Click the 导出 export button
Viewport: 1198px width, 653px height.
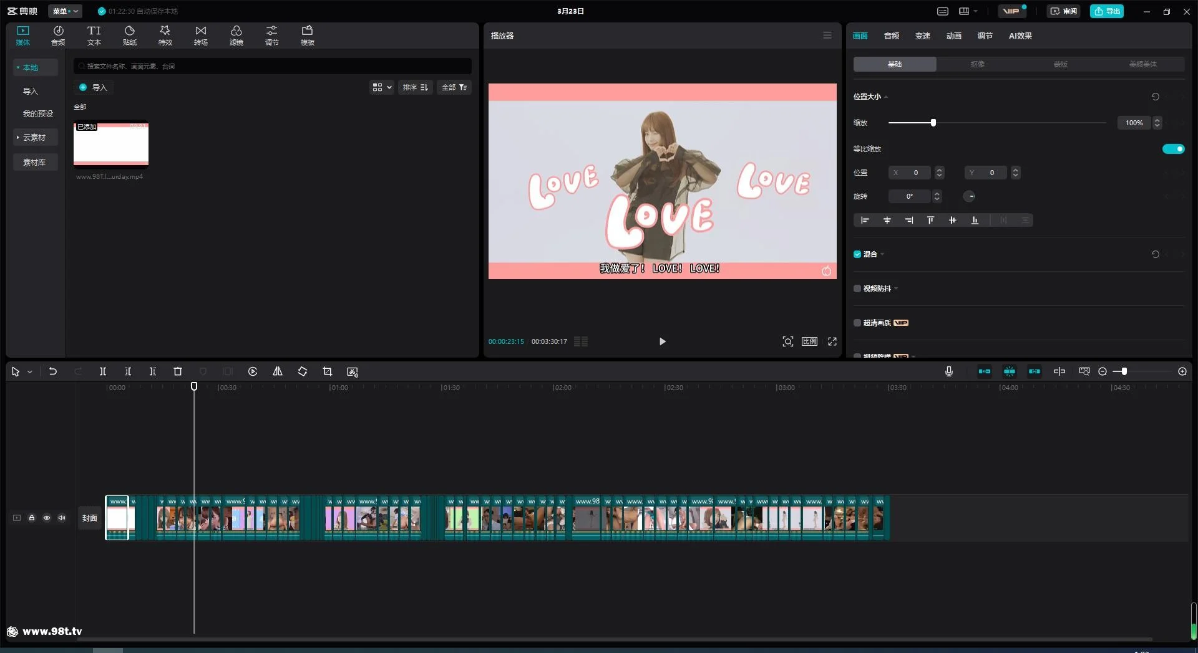tap(1107, 11)
